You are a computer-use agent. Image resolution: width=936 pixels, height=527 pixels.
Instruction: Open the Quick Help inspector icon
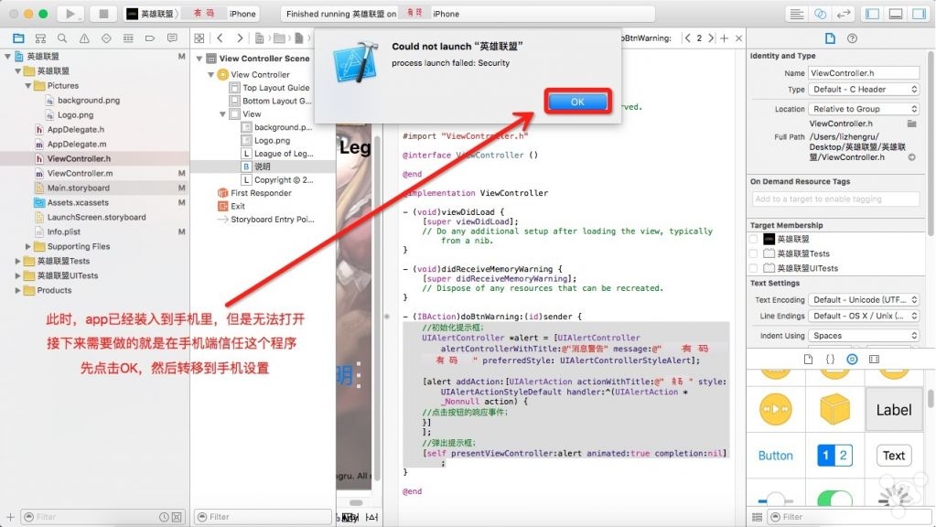[x=852, y=38]
